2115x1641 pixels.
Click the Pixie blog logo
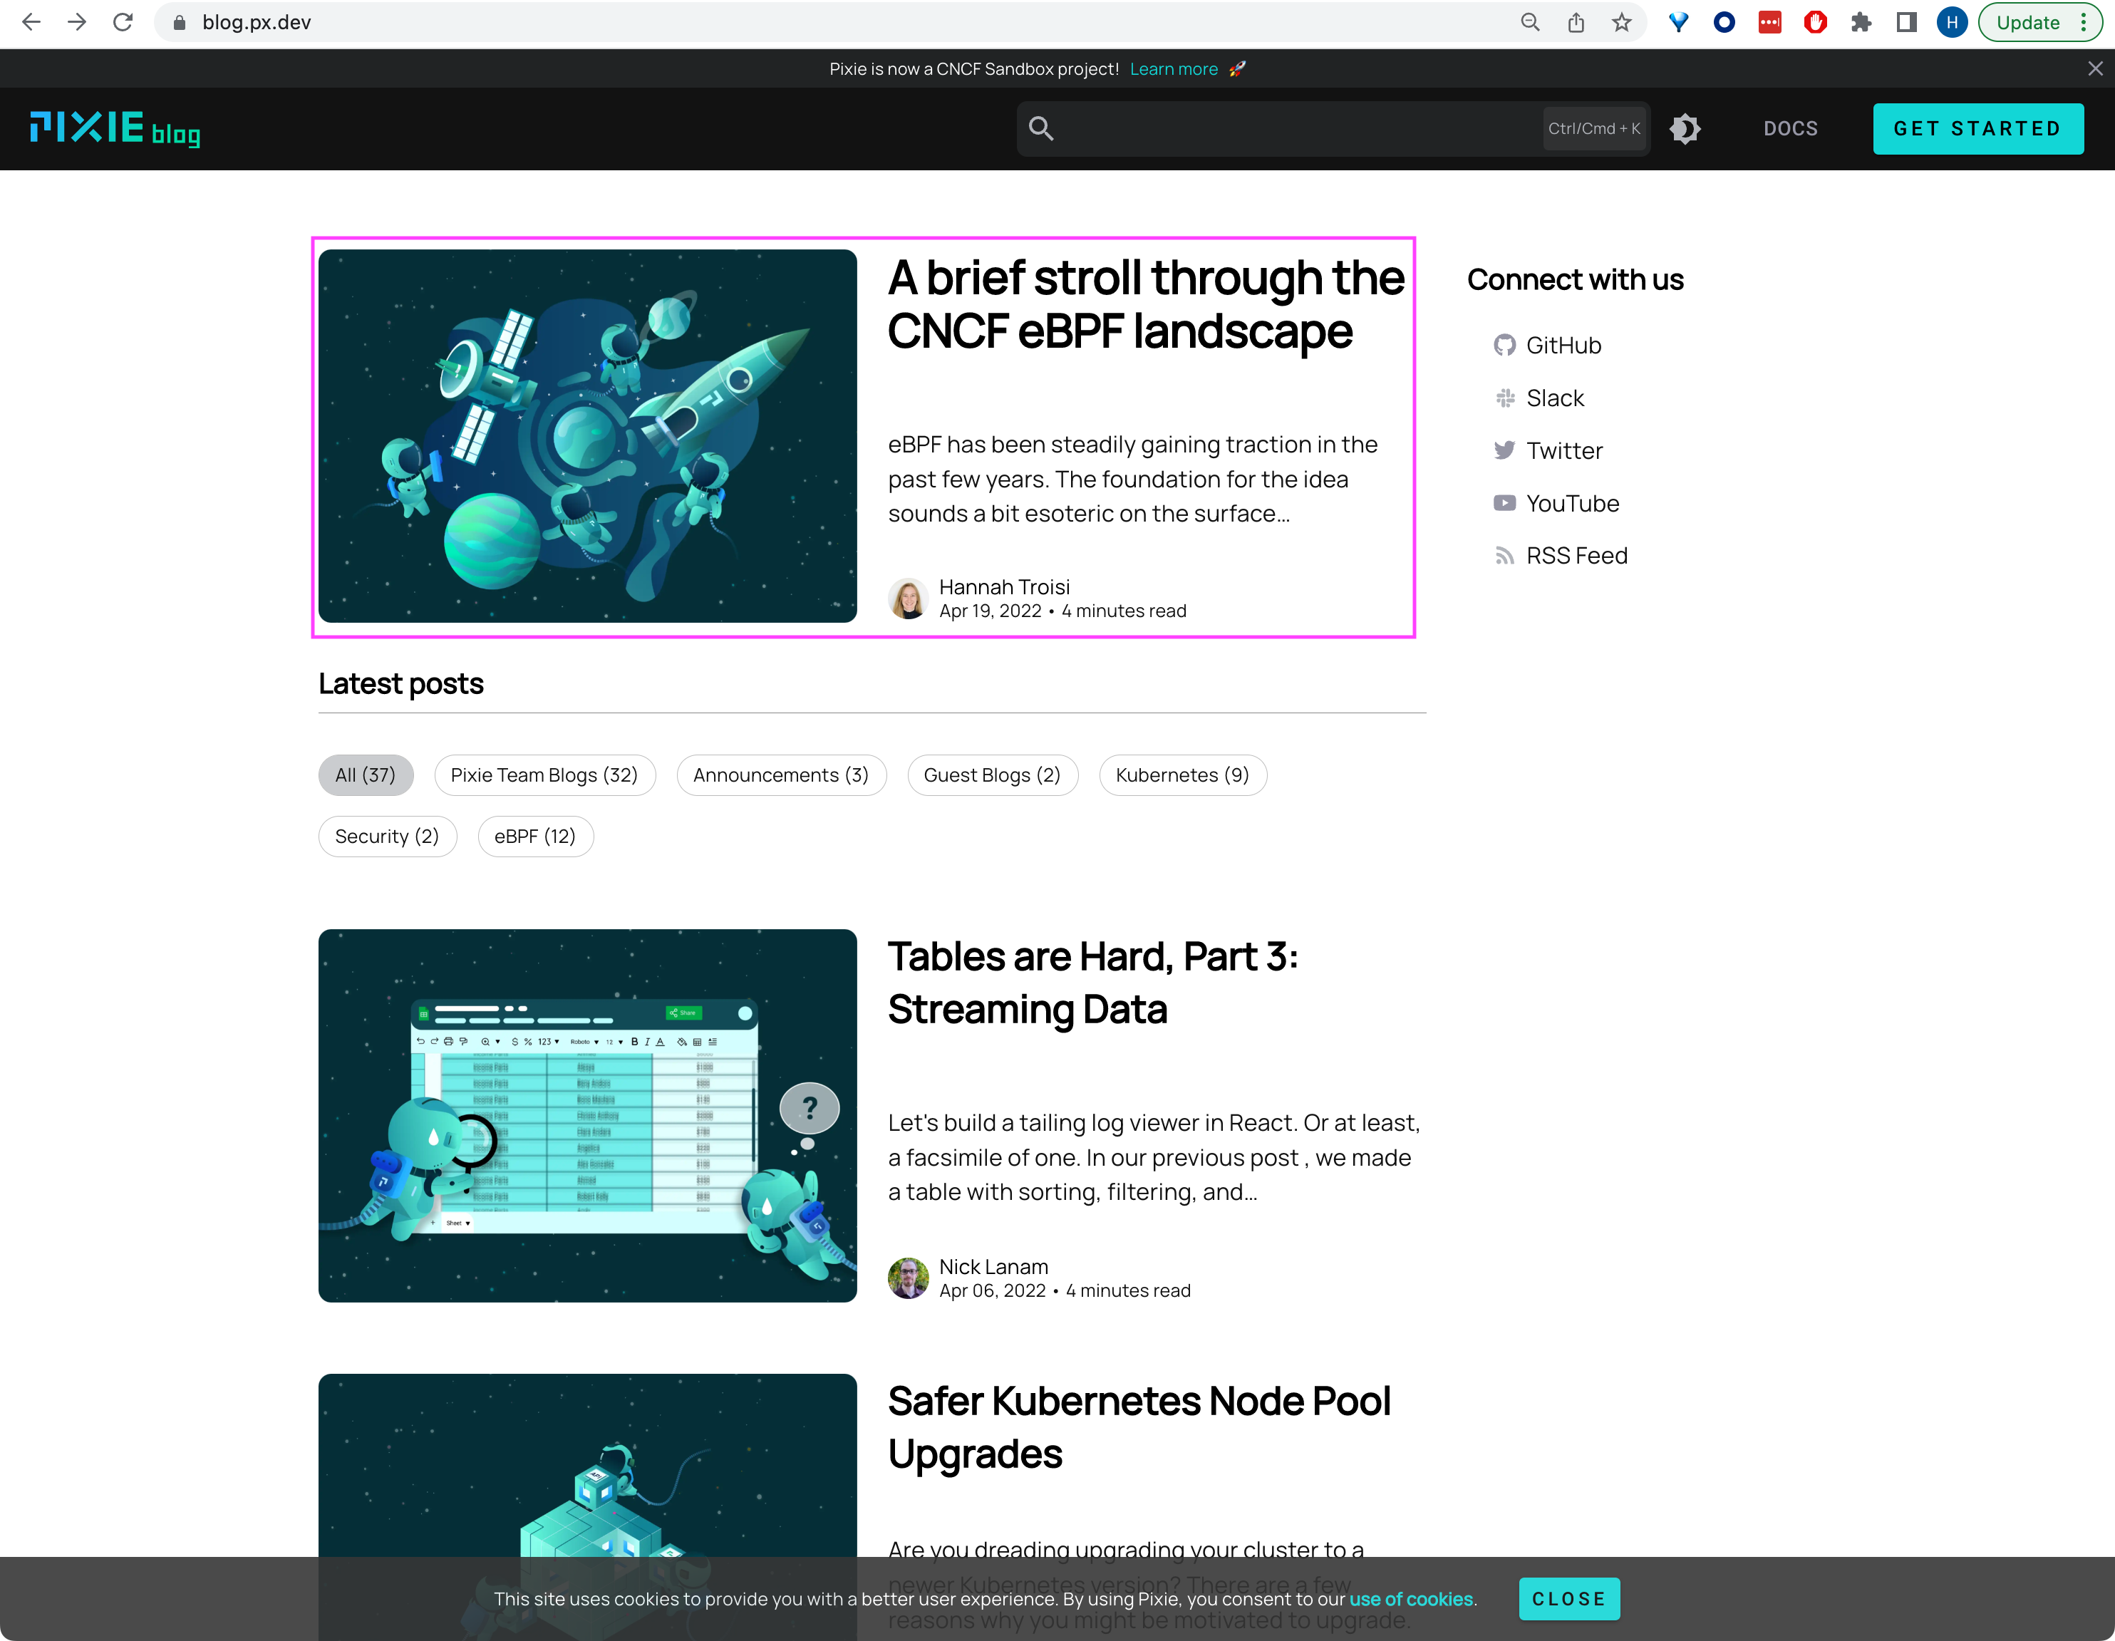115,129
